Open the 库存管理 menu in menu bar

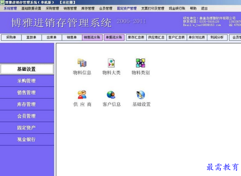click(88, 8)
